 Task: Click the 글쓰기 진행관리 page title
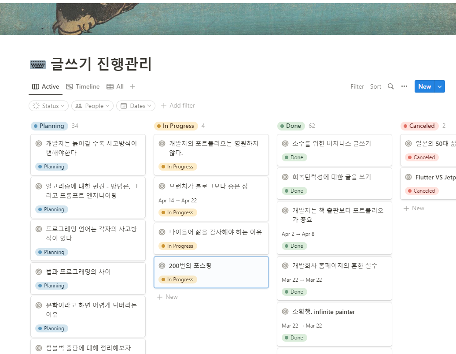[102, 64]
